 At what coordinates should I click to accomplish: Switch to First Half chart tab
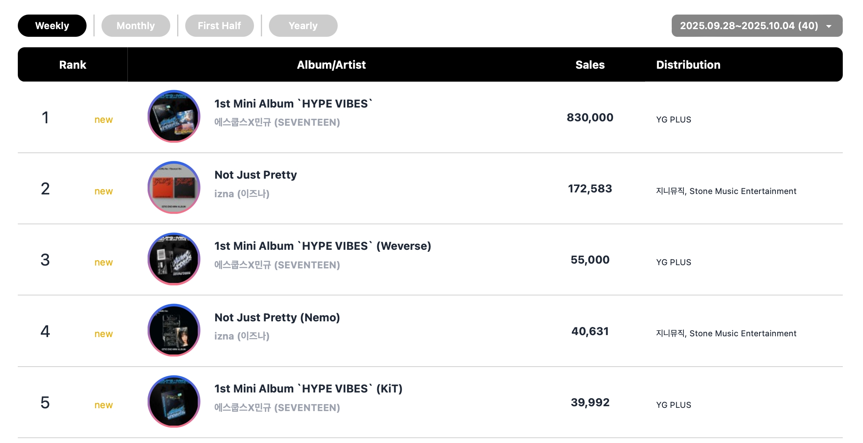(x=220, y=26)
